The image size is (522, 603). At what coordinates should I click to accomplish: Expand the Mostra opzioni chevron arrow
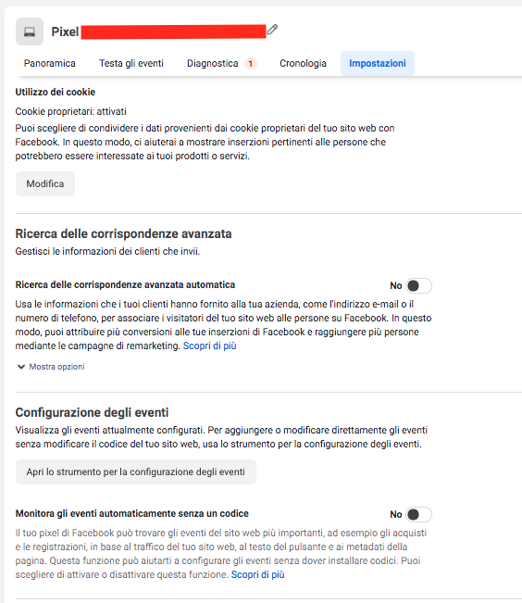click(21, 367)
